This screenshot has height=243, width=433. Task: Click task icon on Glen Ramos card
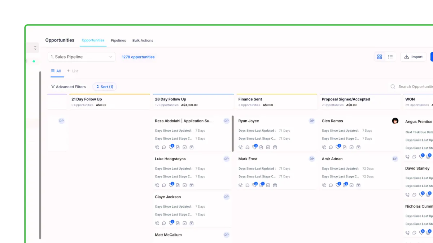point(351,147)
